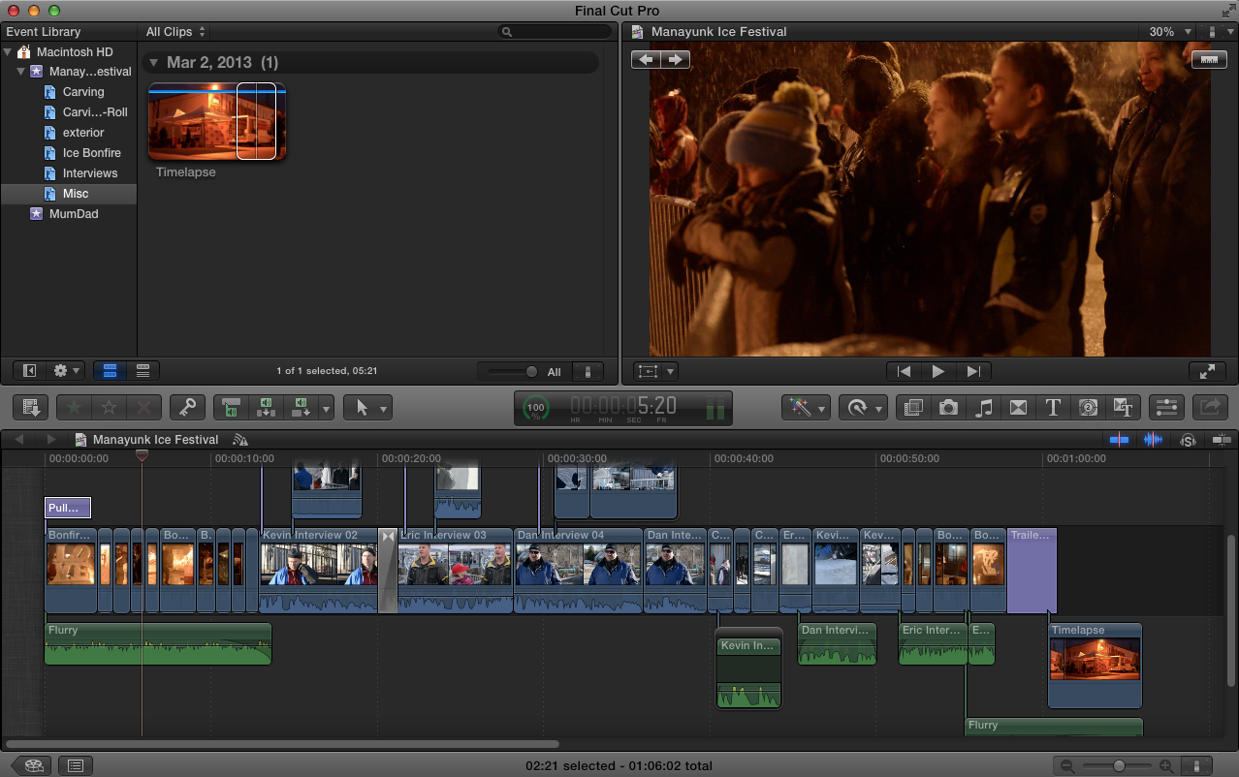The image size is (1239, 777).
Task: Show the Project Library film reel button
Action: point(32,765)
